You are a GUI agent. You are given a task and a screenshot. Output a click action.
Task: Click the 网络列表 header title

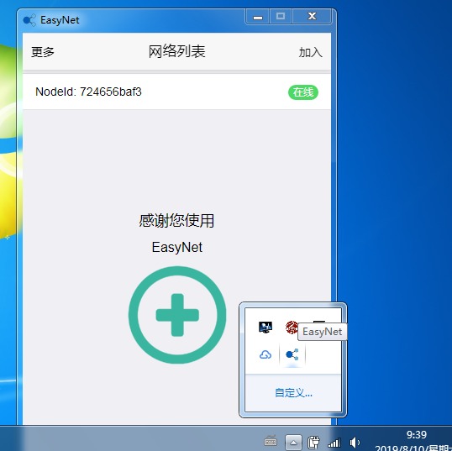[x=177, y=52]
